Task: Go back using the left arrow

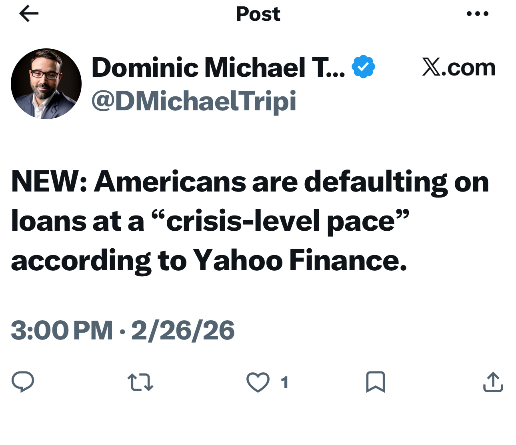Action: pos(29,14)
